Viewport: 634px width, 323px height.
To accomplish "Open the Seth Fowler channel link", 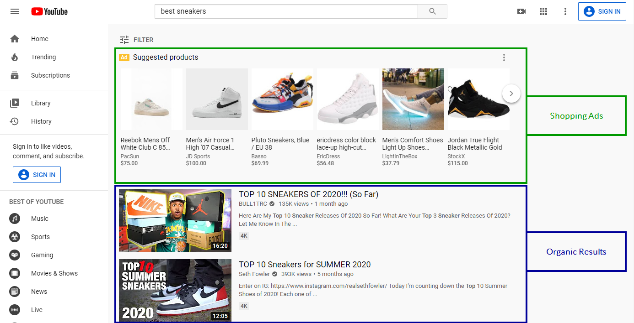I will coord(254,274).
